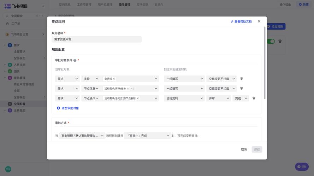Screen dimensions: 314x176
Task: Close the 修改规则 dialog
Action: [x=259, y=21]
